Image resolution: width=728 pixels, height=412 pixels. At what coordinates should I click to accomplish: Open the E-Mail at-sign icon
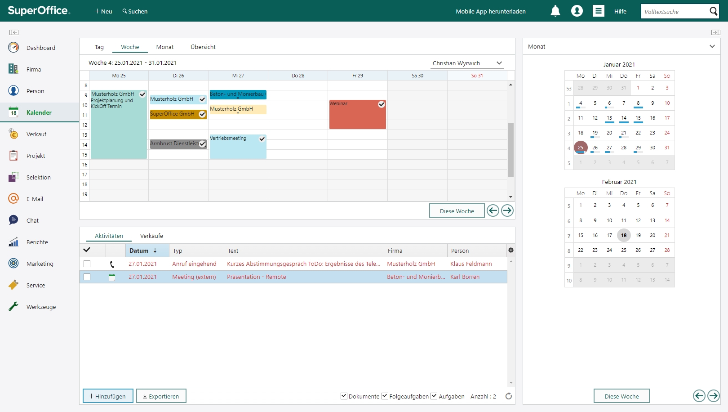pyautogui.click(x=13, y=198)
